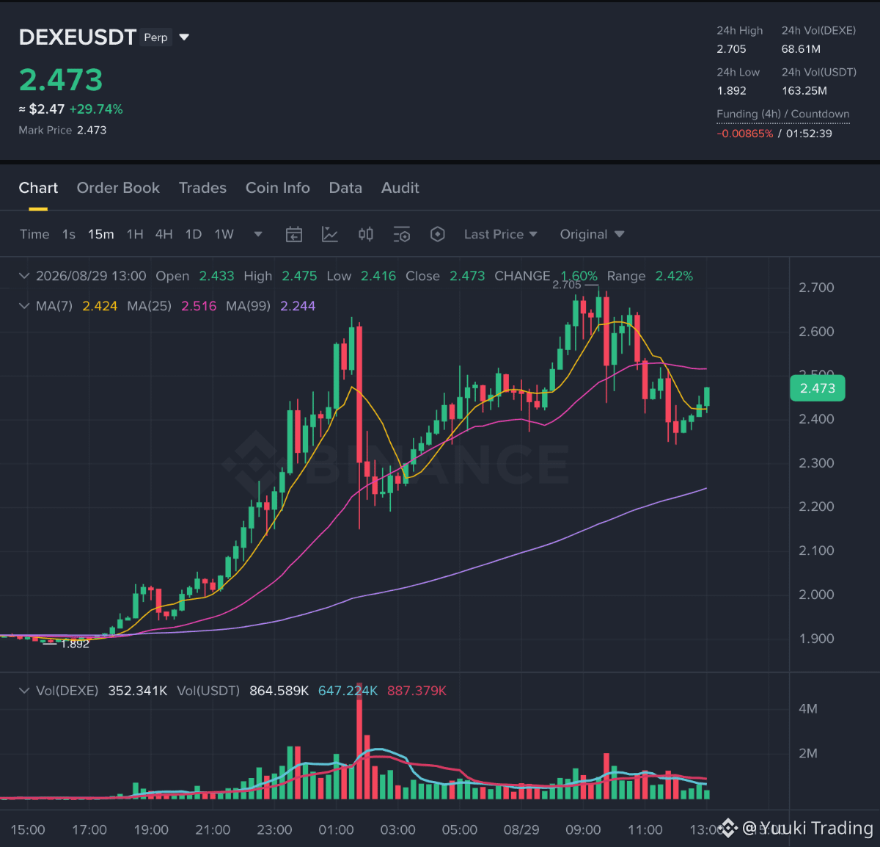Viewport: 880px width, 847px height.
Task: Click the 24h Low value 1.892
Action: click(x=731, y=91)
